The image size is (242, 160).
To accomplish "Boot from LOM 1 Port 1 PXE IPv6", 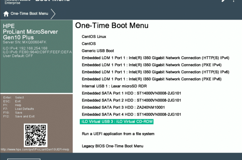I will click(151, 79).
